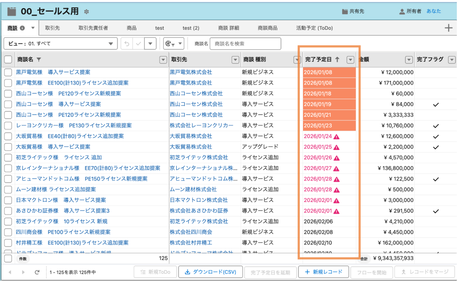
Task: Click the refresh icon in the pagination bar
Action: coord(37,272)
